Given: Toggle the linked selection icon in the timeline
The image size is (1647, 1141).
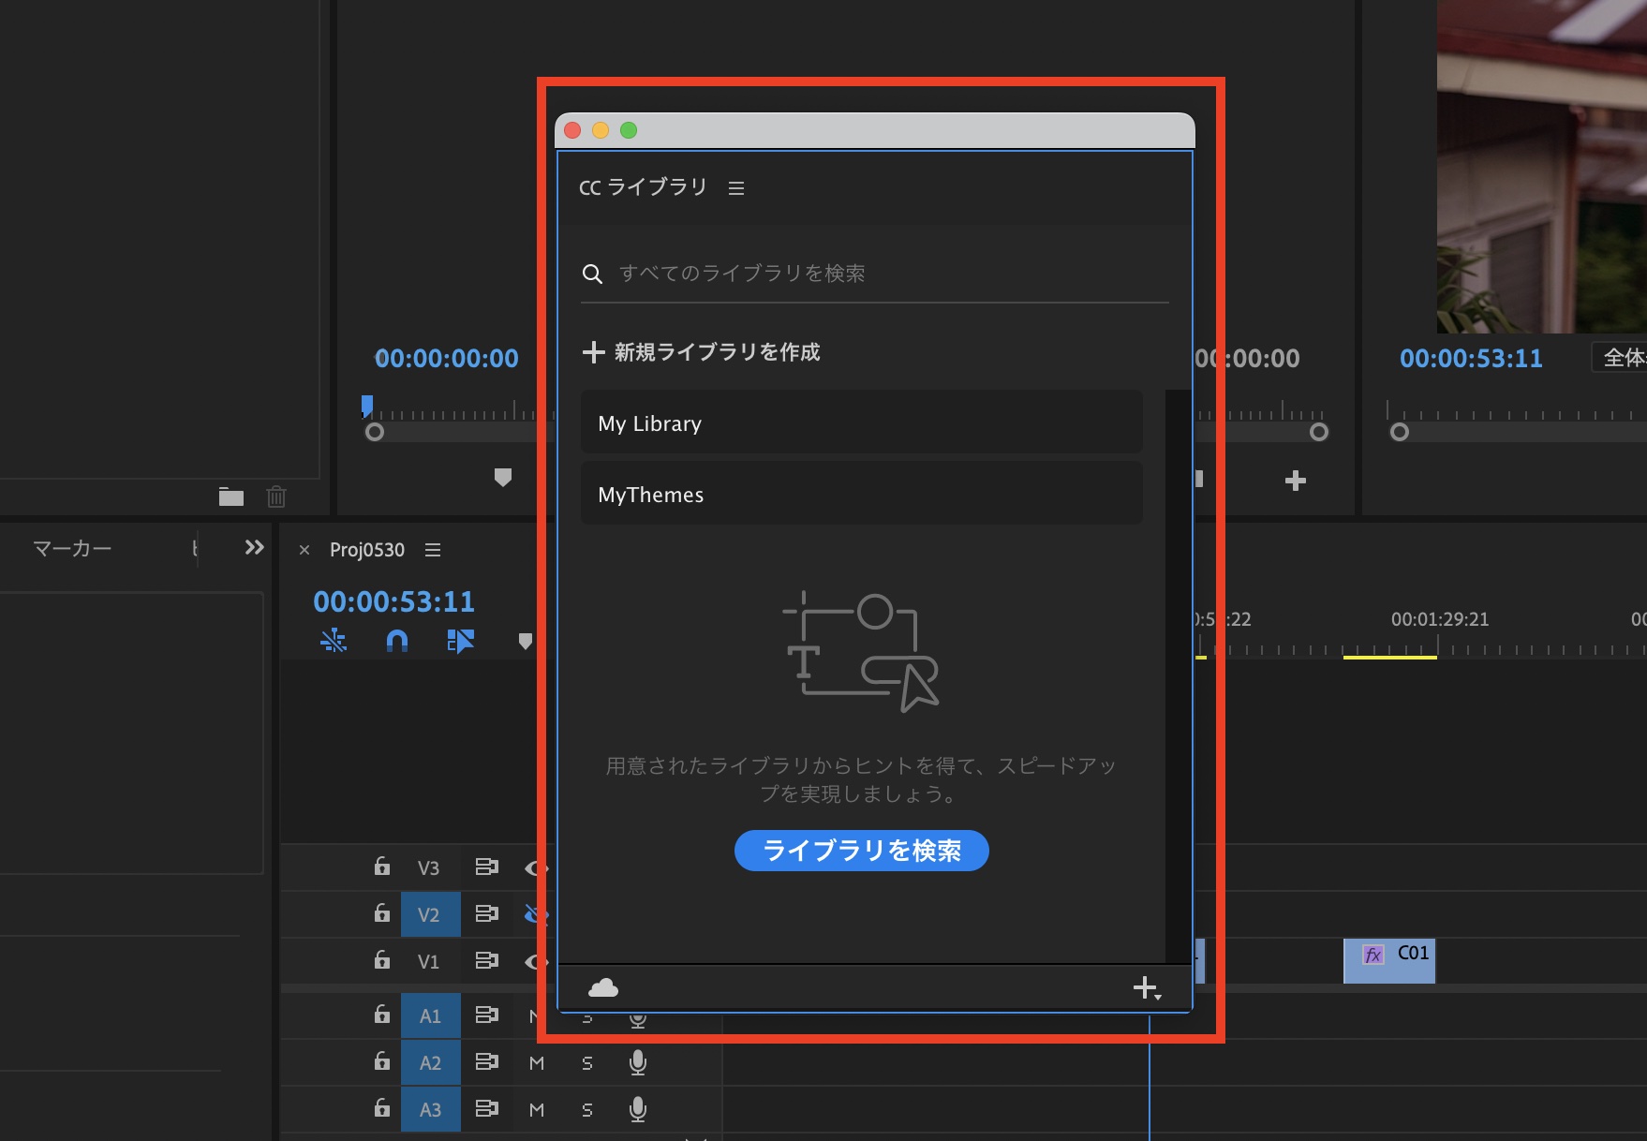Looking at the screenshot, I should (x=460, y=641).
